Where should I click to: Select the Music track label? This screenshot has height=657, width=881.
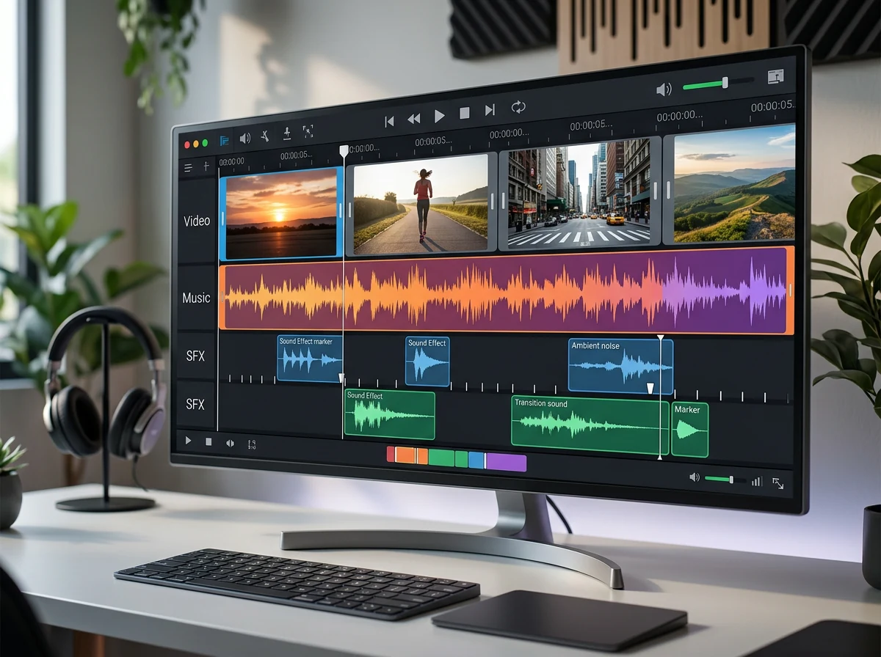[x=196, y=298]
